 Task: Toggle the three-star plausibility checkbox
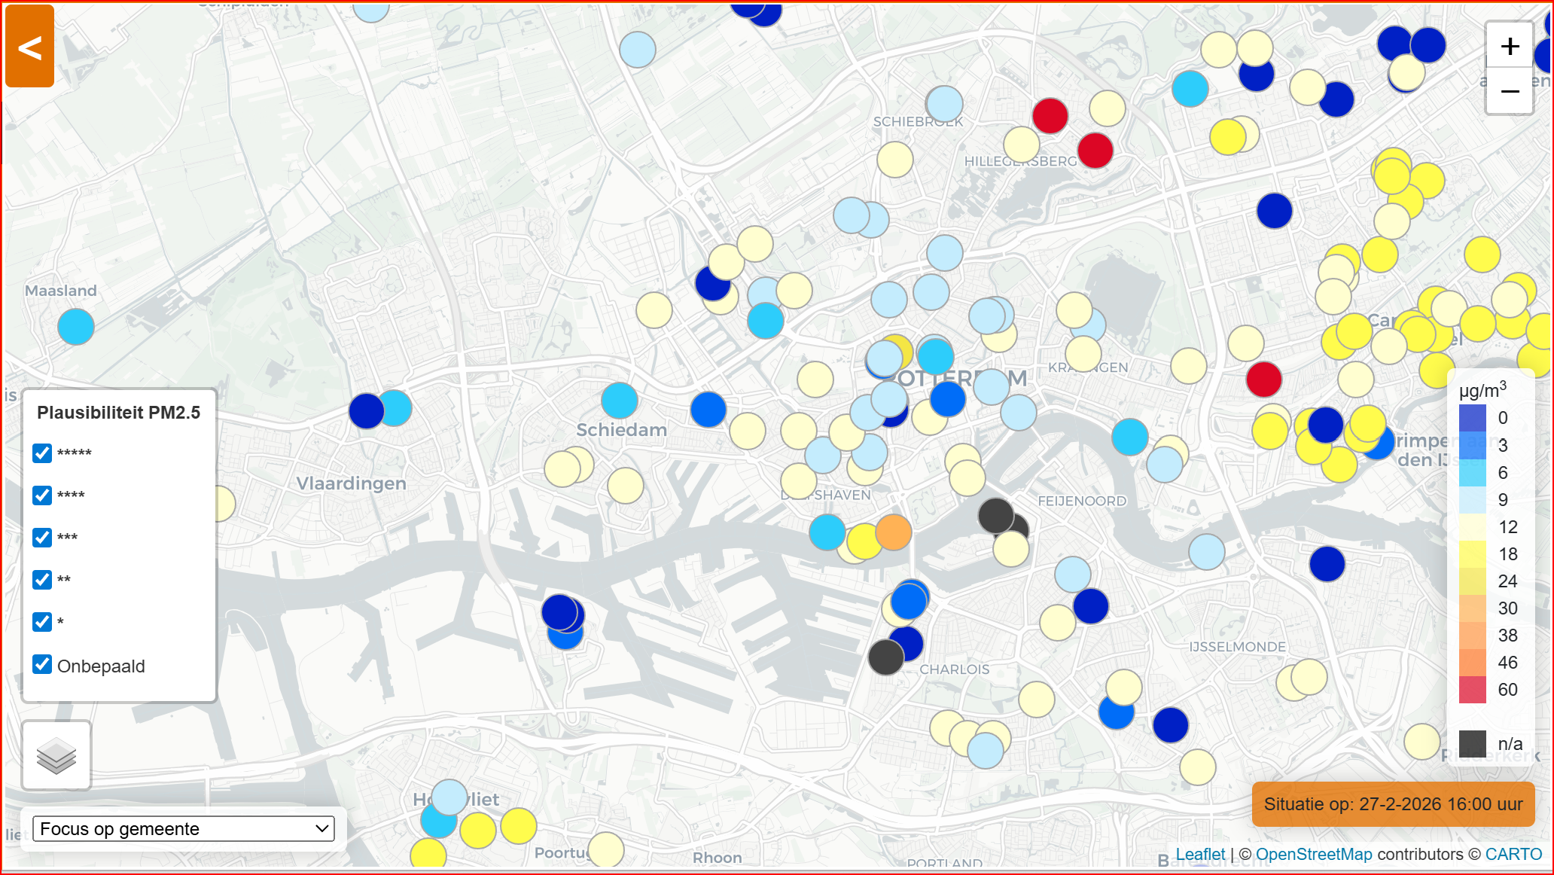coord(42,537)
